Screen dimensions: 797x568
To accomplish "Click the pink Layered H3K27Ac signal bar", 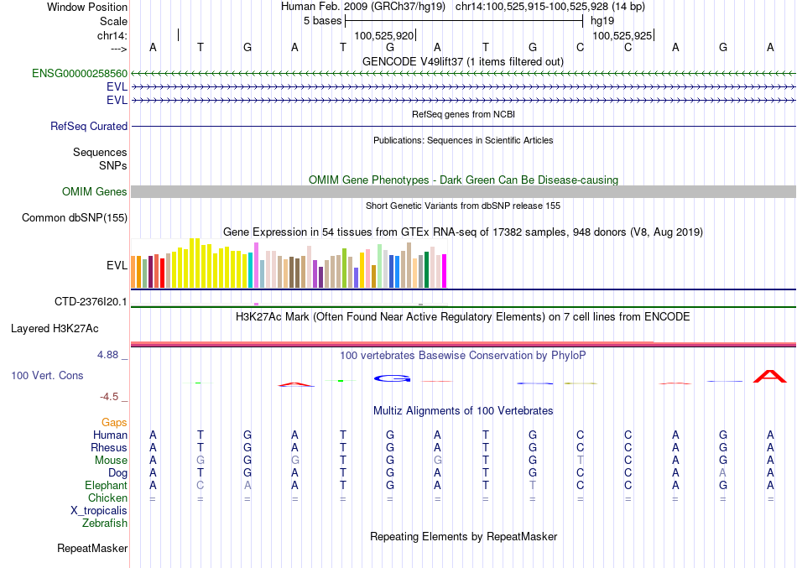I will [x=463, y=344].
